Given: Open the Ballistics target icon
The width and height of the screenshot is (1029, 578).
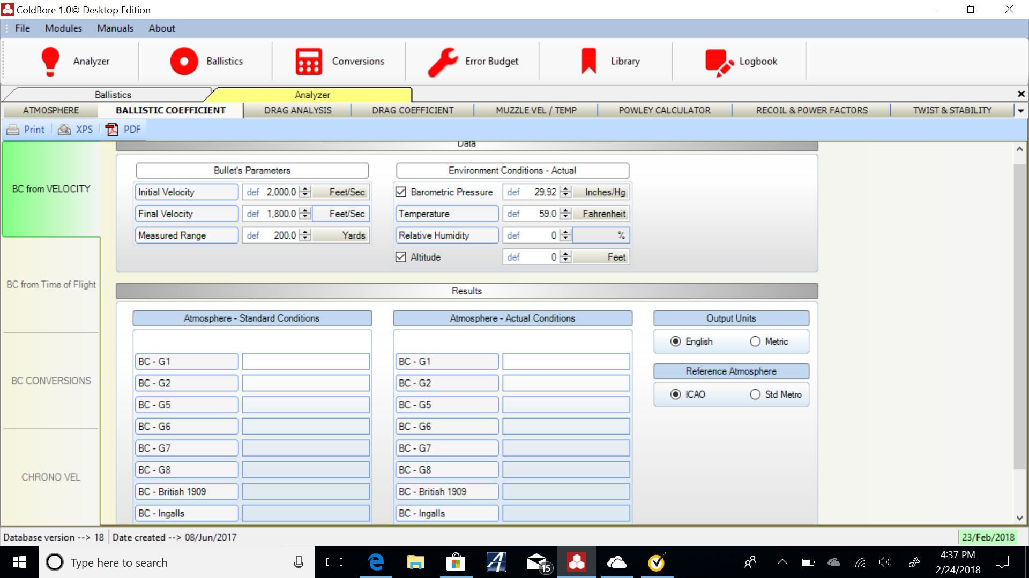Looking at the screenshot, I should click(184, 61).
